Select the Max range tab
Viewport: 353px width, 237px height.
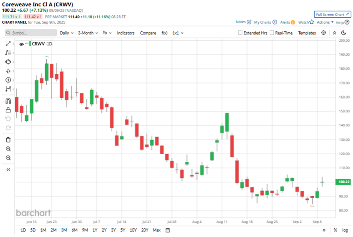click(x=157, y=230)
